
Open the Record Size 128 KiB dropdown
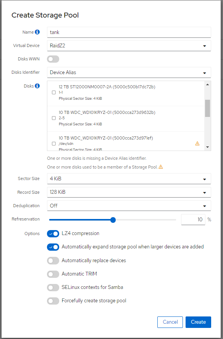(x=129, y=192)
